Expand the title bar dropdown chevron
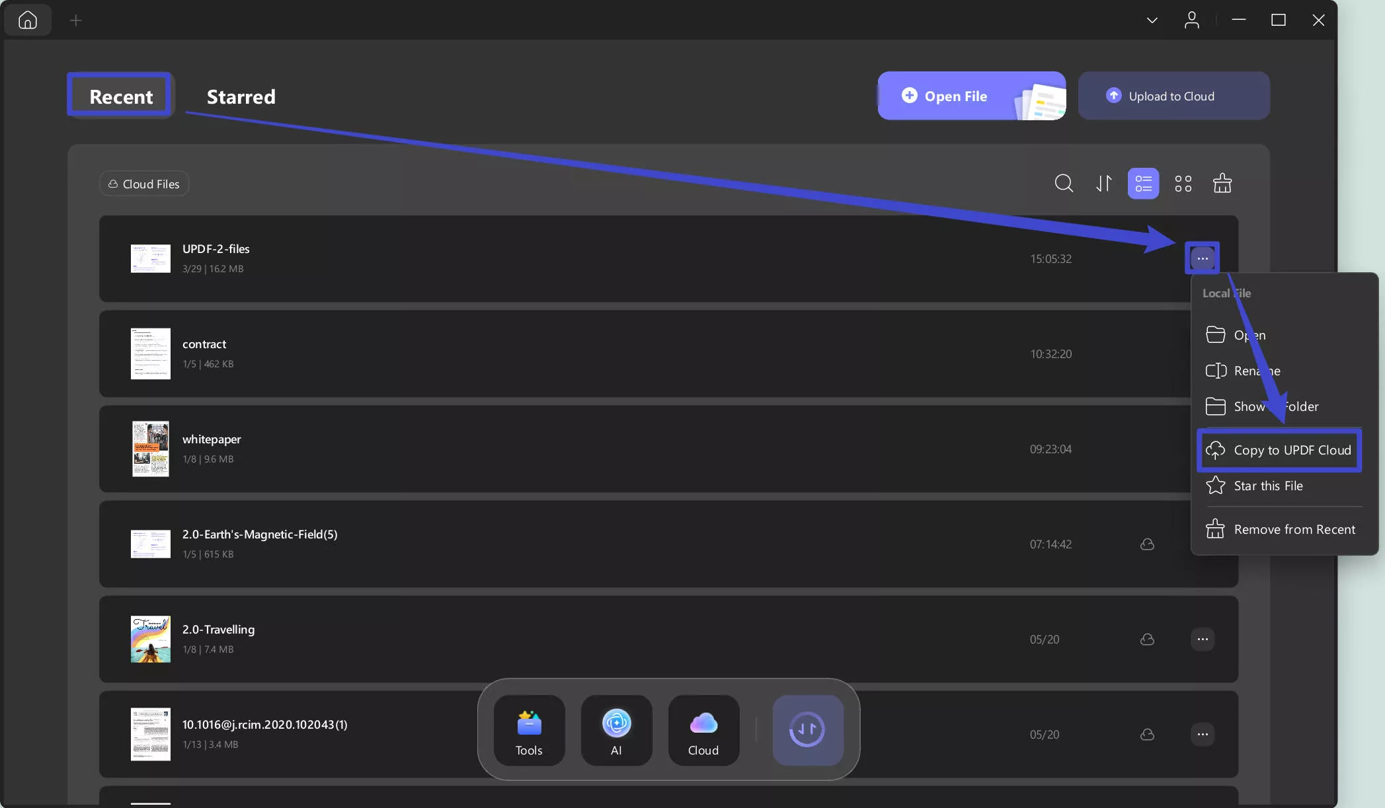 tap(1152, 20)
